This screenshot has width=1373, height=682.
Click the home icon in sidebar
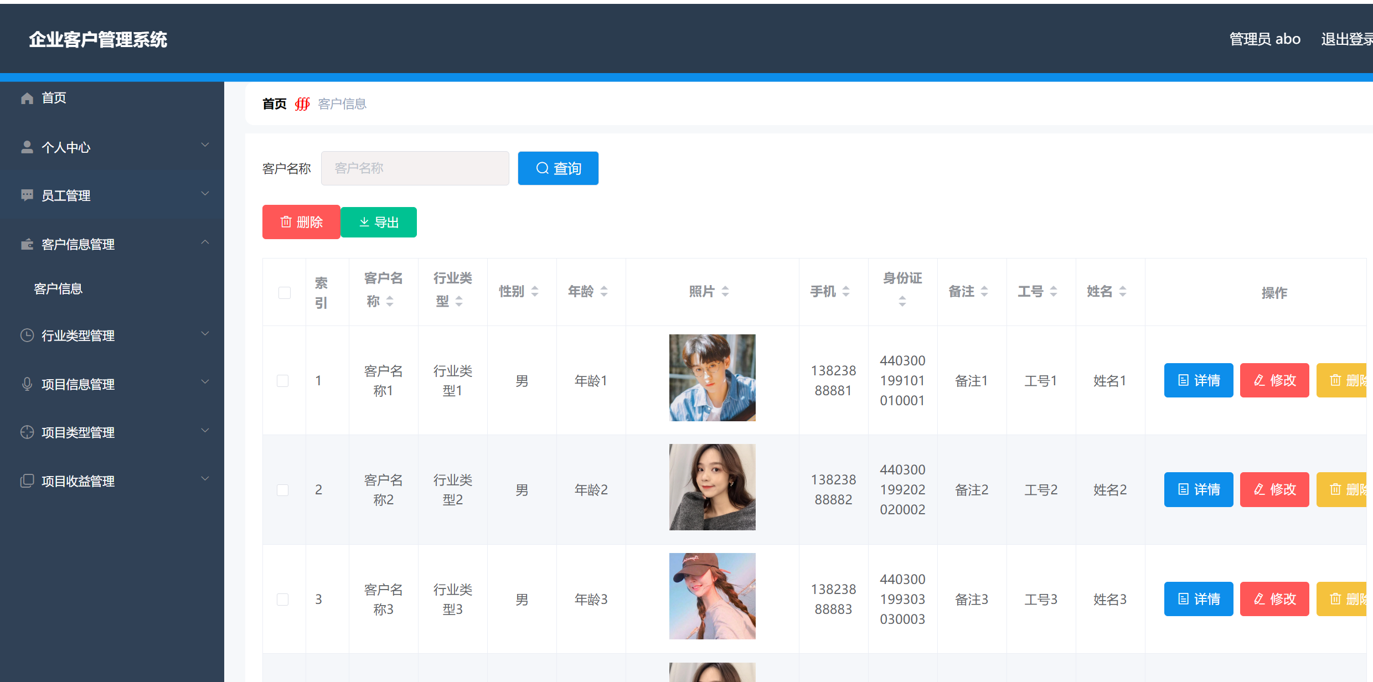[x=27, y=98]
